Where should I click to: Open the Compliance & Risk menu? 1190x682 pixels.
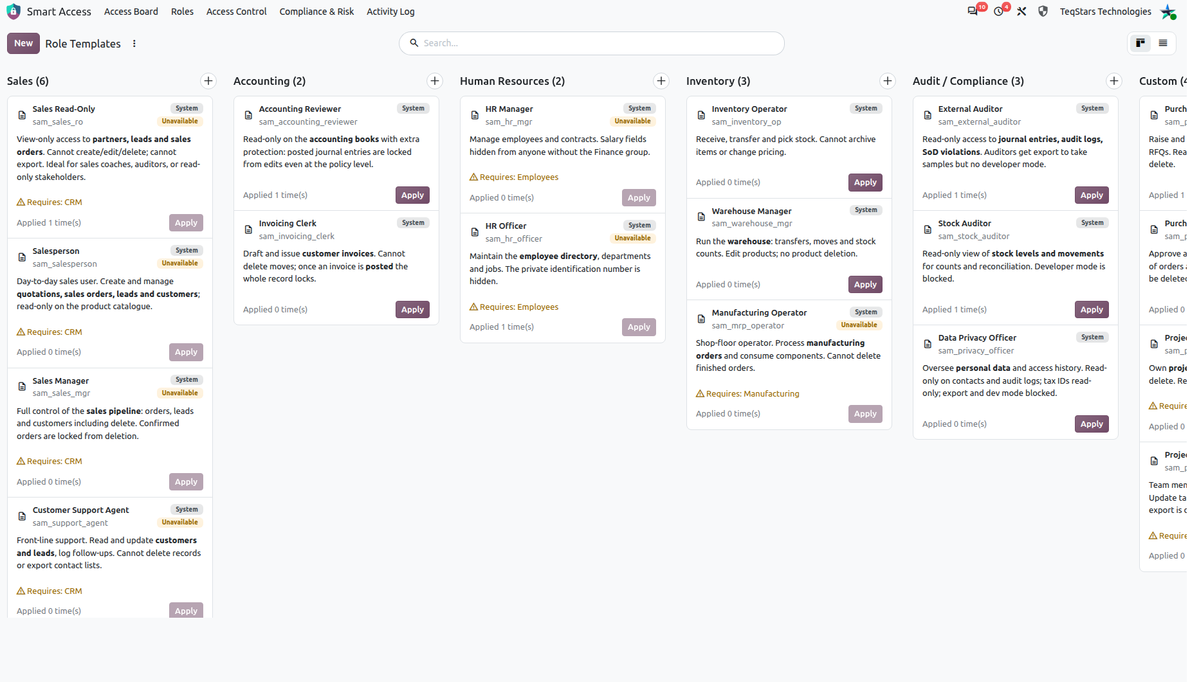pyautogui.click(x=316, y=12)
